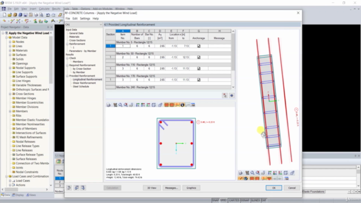Click the Print Preview icon in RFEM toolbar
Screen dimensions: 361x203
click(41, 15)
